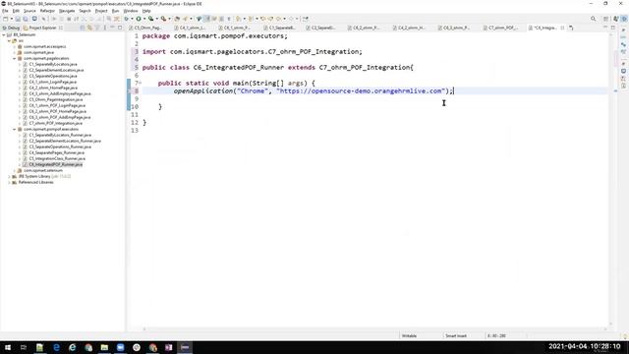Screen dimensions: 629x354
Task: Maximize the Project Explorer panel
Action: pos(120,28)
